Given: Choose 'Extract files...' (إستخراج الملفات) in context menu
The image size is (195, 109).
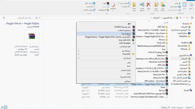Looking at the screenshot, I should (x=106, y=30).
